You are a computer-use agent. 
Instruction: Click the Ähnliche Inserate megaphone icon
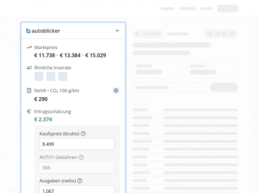tap(29, 68)
